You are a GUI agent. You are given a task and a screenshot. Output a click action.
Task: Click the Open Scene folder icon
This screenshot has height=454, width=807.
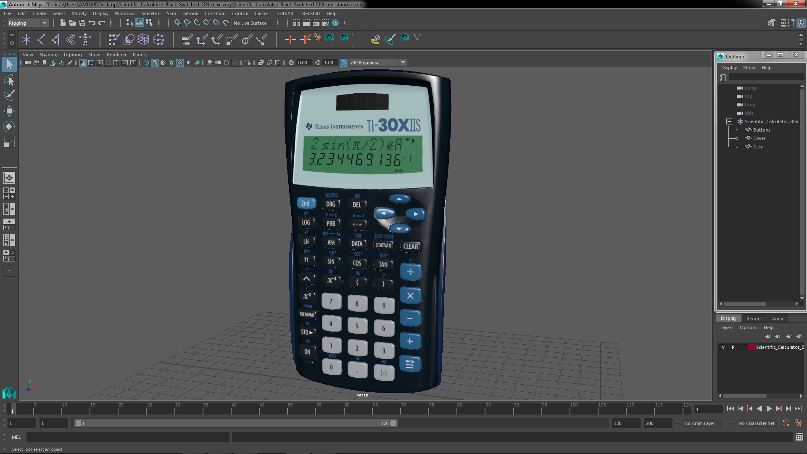(72, 23)
